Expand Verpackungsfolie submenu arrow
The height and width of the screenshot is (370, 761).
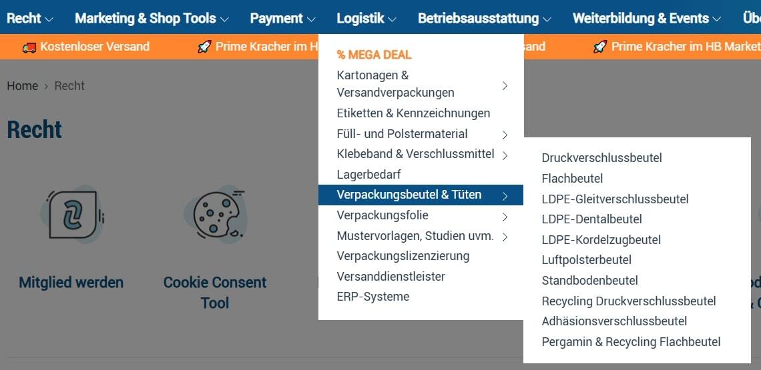(505, 217)
